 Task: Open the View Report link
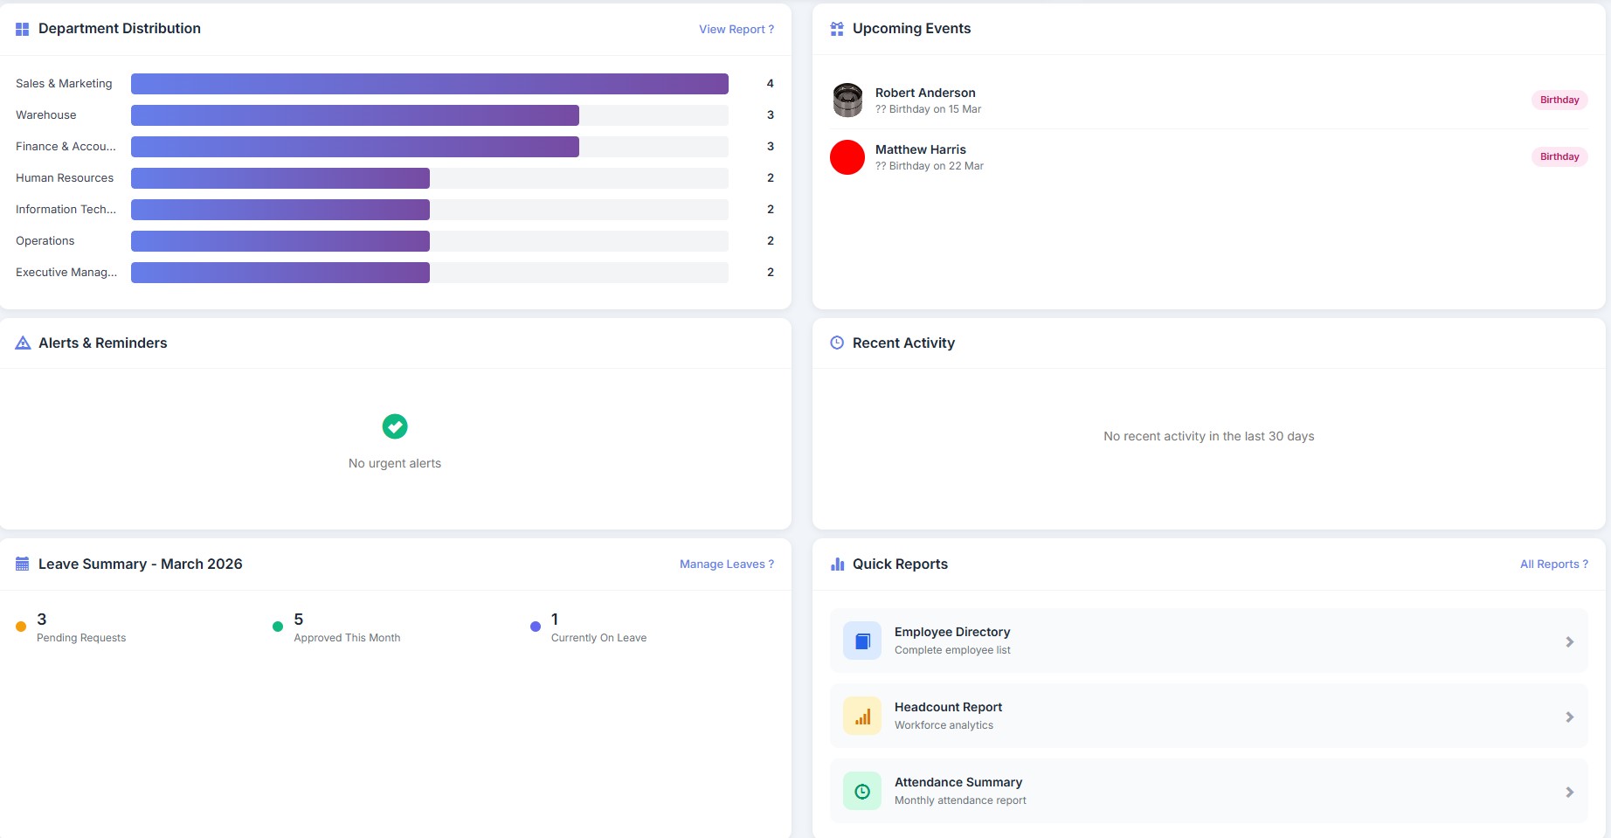[735, 29]
